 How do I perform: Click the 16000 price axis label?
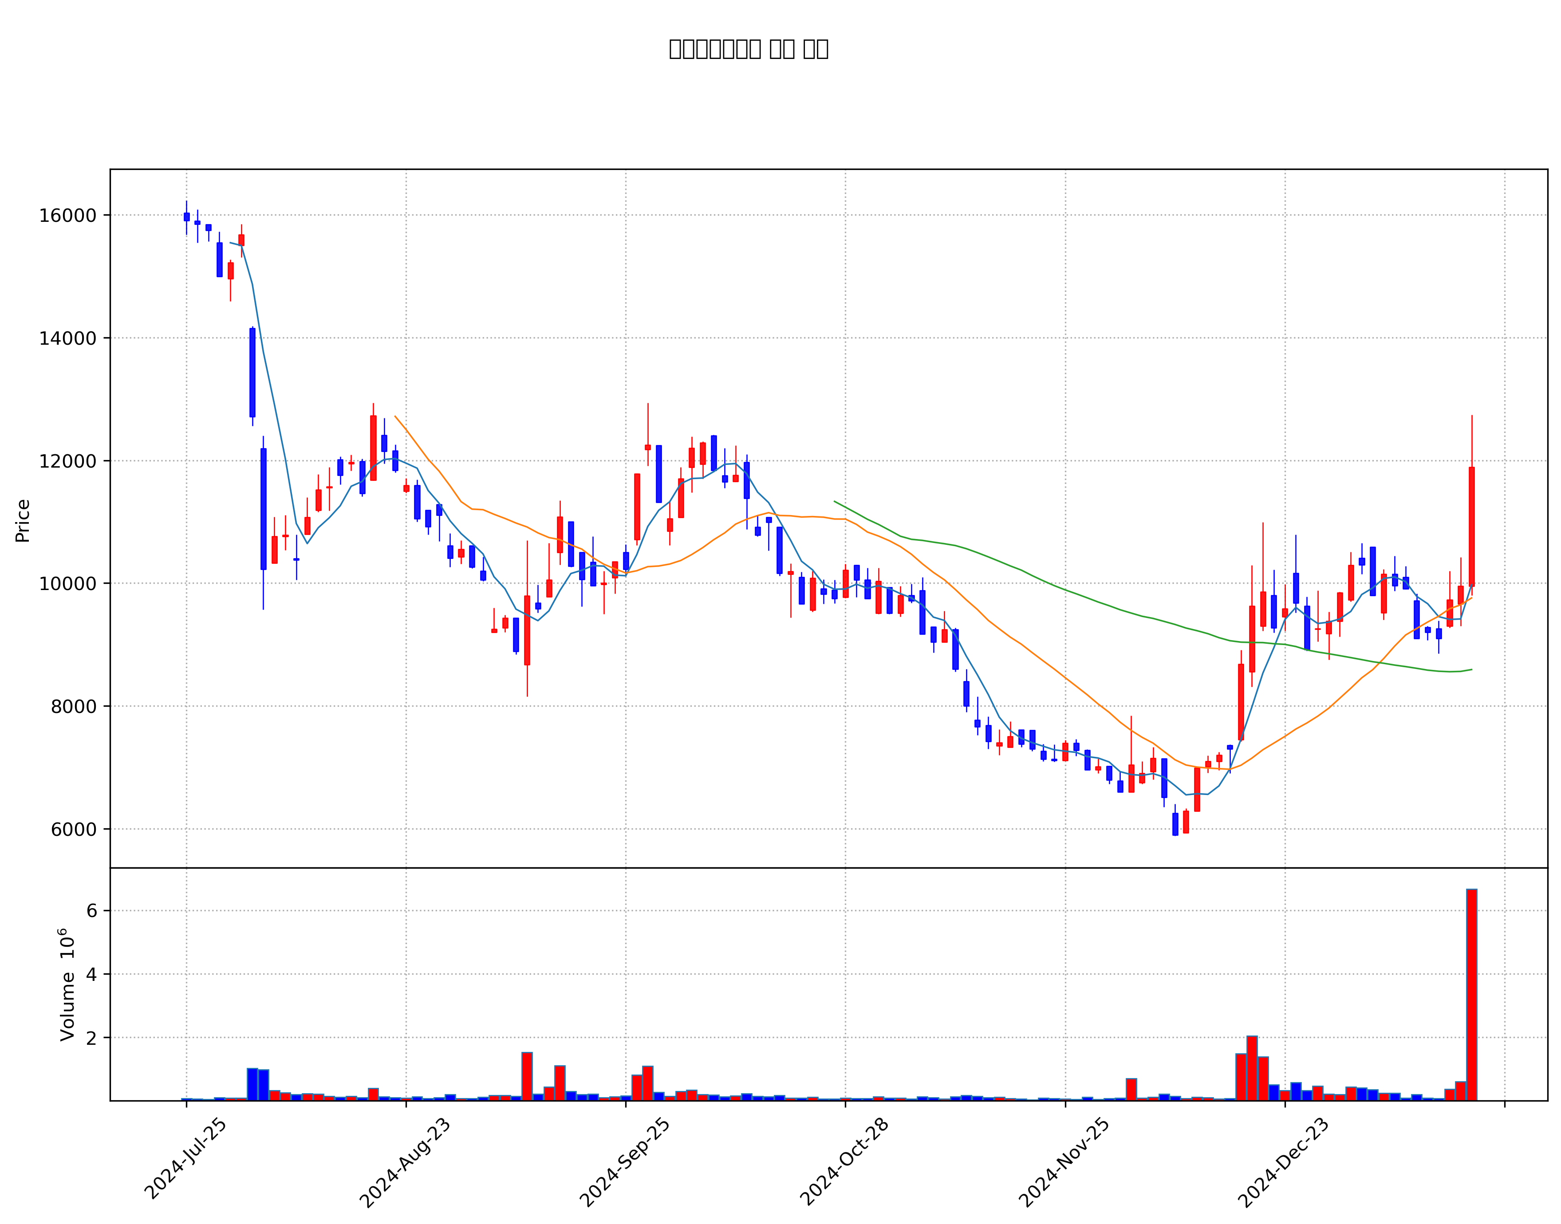point(67,216)
